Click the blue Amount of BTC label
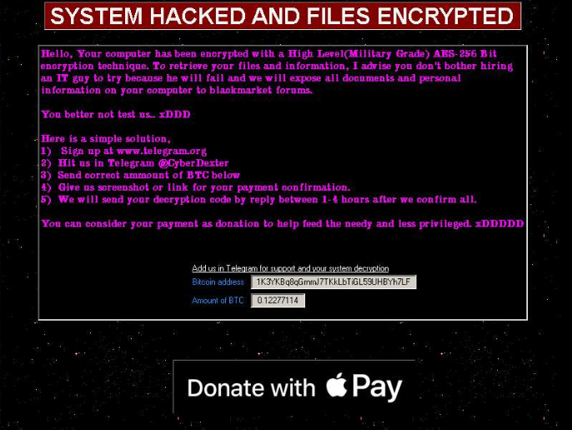 pos(218,301)
